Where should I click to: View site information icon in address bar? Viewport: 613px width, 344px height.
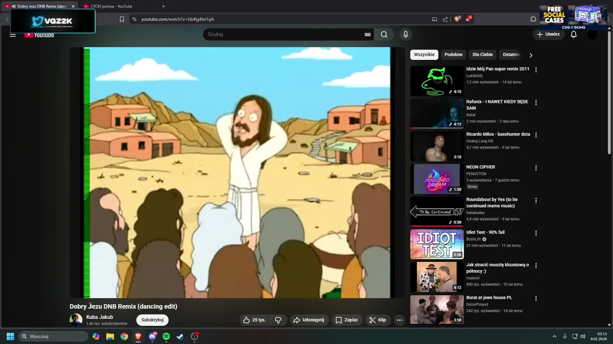click(x=134, y=19)
